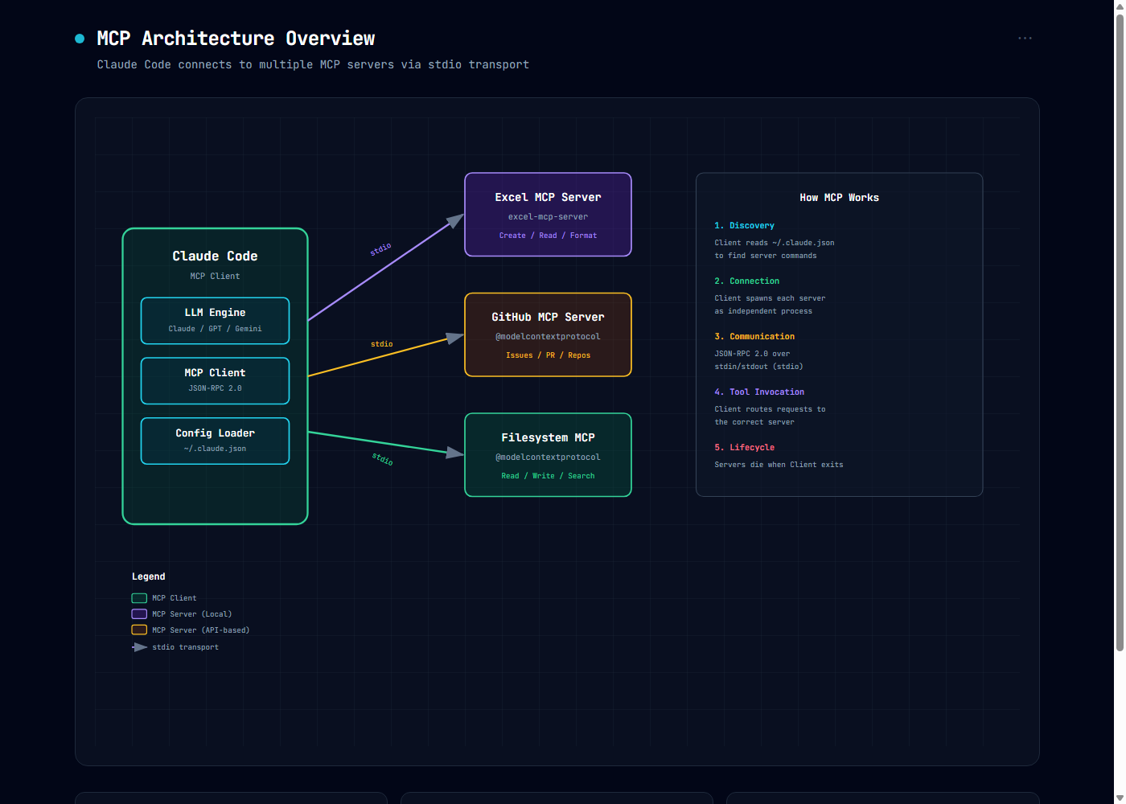Click the 'Issues / PR / Repos' text
Viewport: 1126px width, 804px height.
point(548,355)
